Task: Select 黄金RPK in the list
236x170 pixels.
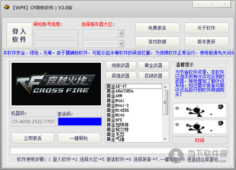Action: [134, 120]
